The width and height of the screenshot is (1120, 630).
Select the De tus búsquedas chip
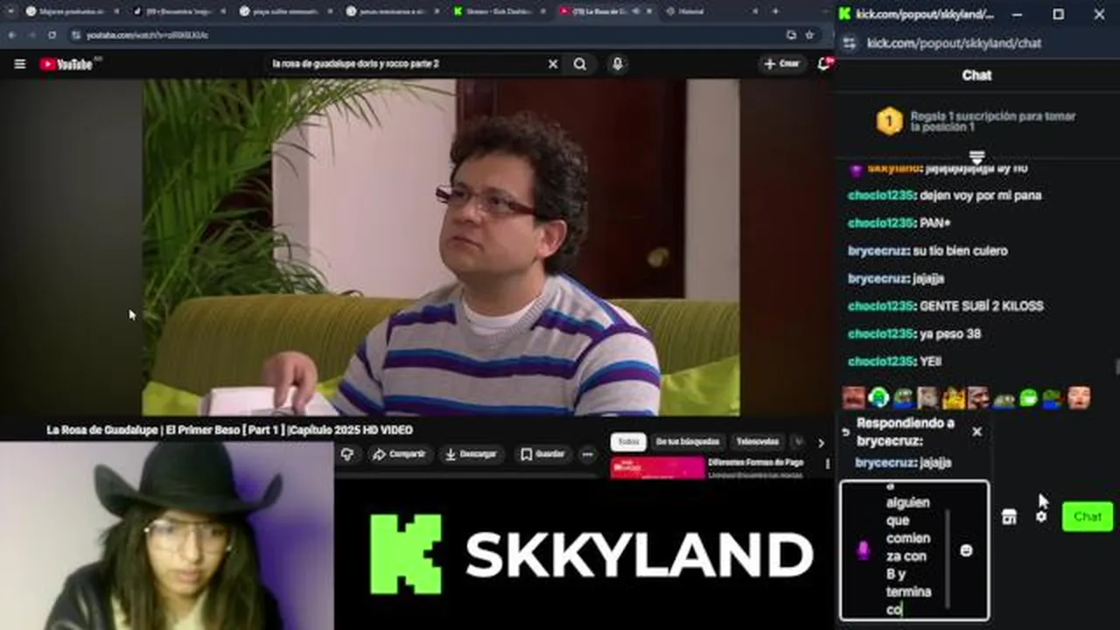[x=688, y=442]
